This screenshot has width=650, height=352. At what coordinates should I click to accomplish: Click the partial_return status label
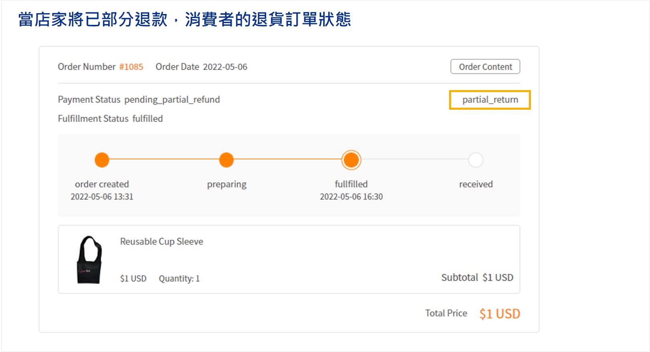[x=490, y=100]
